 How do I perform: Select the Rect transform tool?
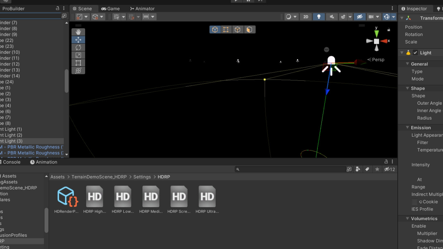point(78,63)
